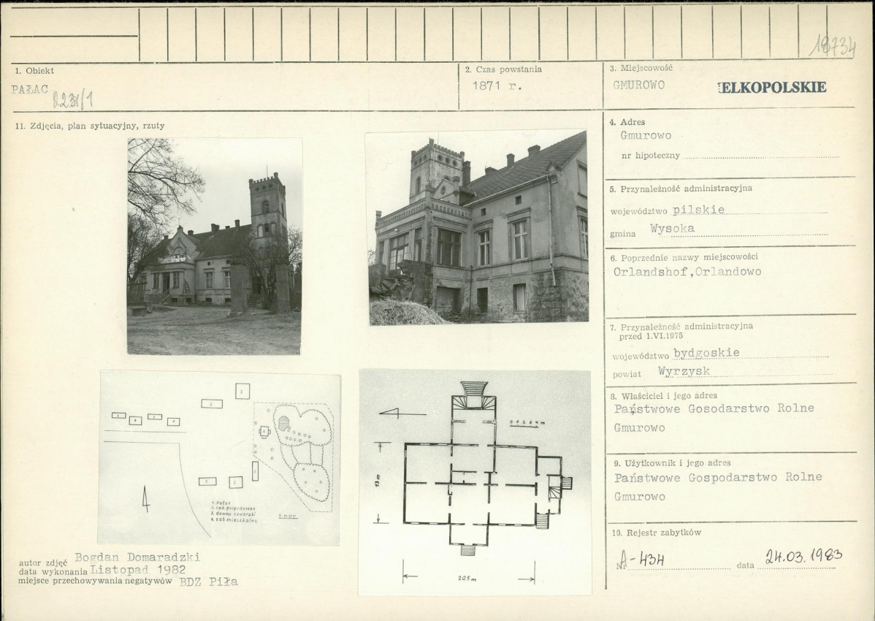The height and width of the screenshot is (621, 875).
Task: Click the 'GMUROWO' locality field
Action: point(638,85)
